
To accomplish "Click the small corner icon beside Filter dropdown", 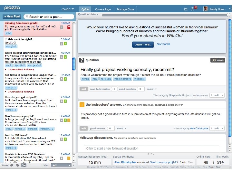I will [x=73, y=165].
